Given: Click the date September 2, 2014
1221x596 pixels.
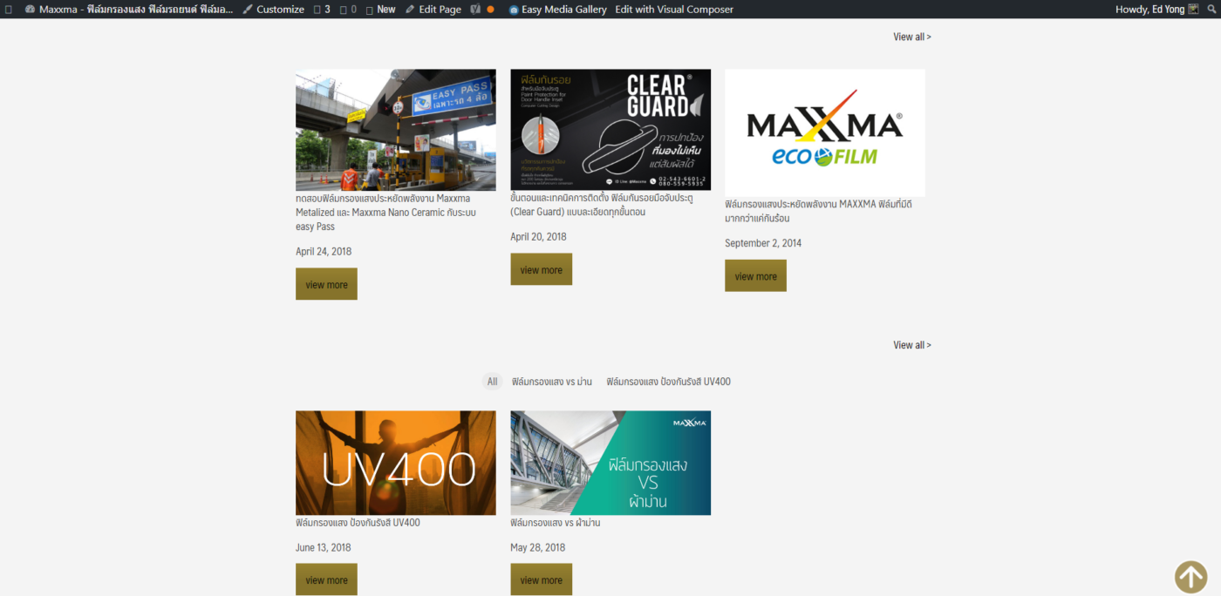Looking at the screenshot, I should [763, 243].
